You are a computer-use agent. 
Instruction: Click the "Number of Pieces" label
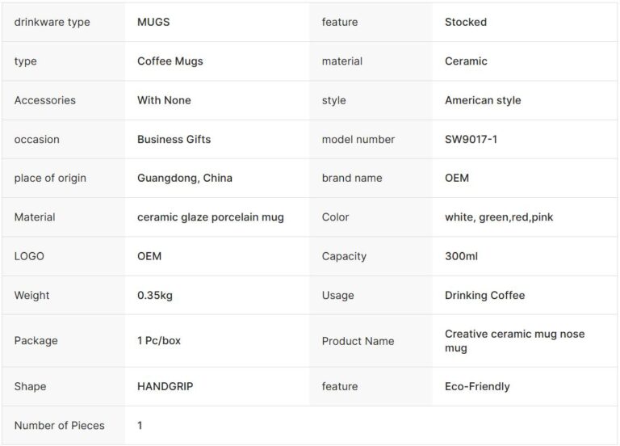(x=59, y=425)
